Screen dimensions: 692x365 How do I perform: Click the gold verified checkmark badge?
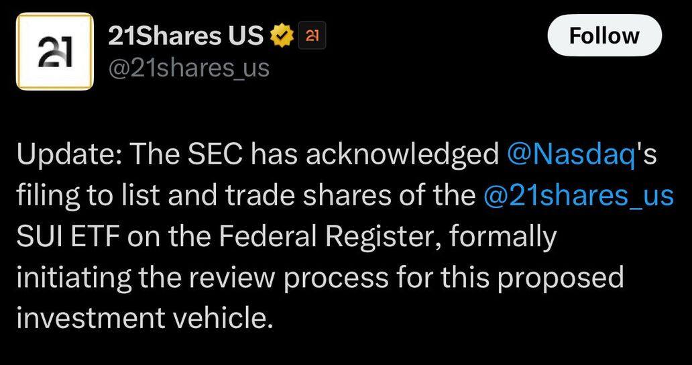282,36
